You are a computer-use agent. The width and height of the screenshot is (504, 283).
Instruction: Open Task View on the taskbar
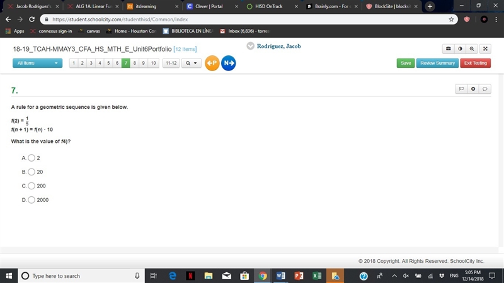tap(153, 276)
